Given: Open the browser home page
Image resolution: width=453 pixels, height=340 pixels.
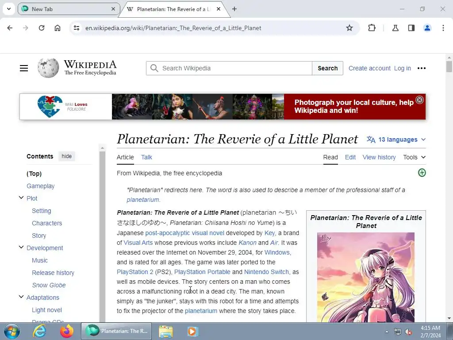Looking at the screenshot, I should coord(58,28).
